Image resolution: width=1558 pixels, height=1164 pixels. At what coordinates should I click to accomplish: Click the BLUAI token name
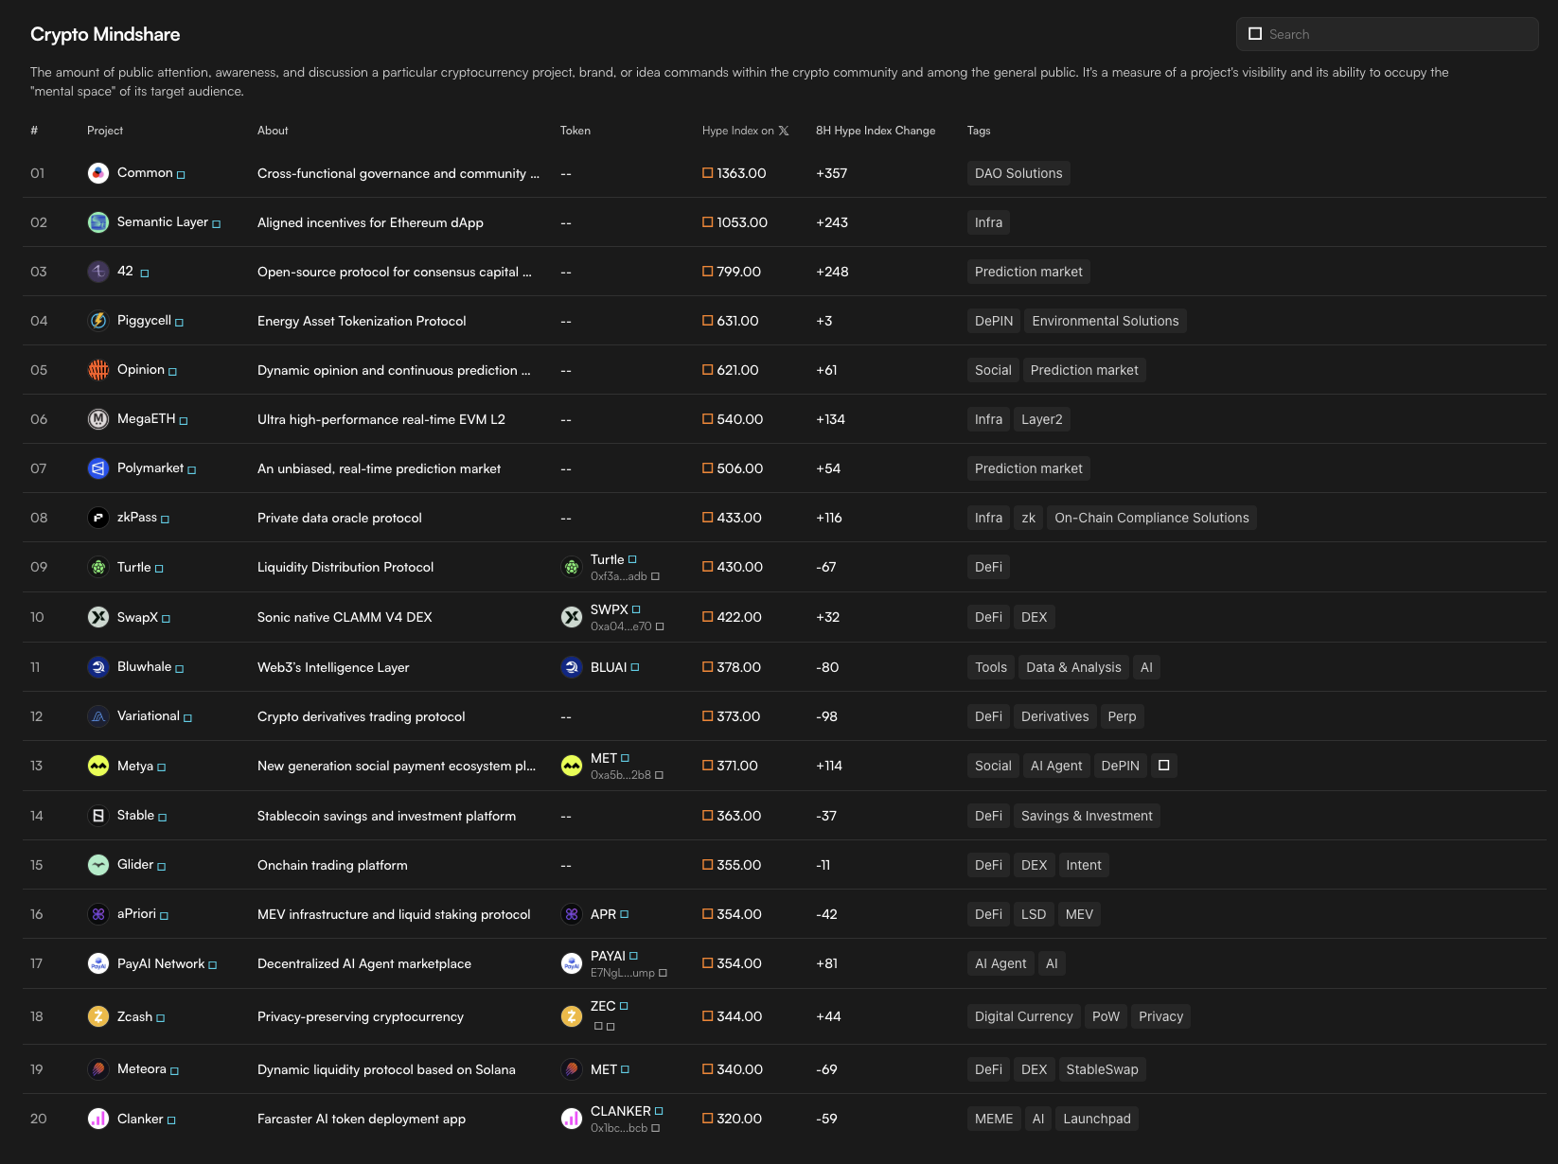click(609, 667)
